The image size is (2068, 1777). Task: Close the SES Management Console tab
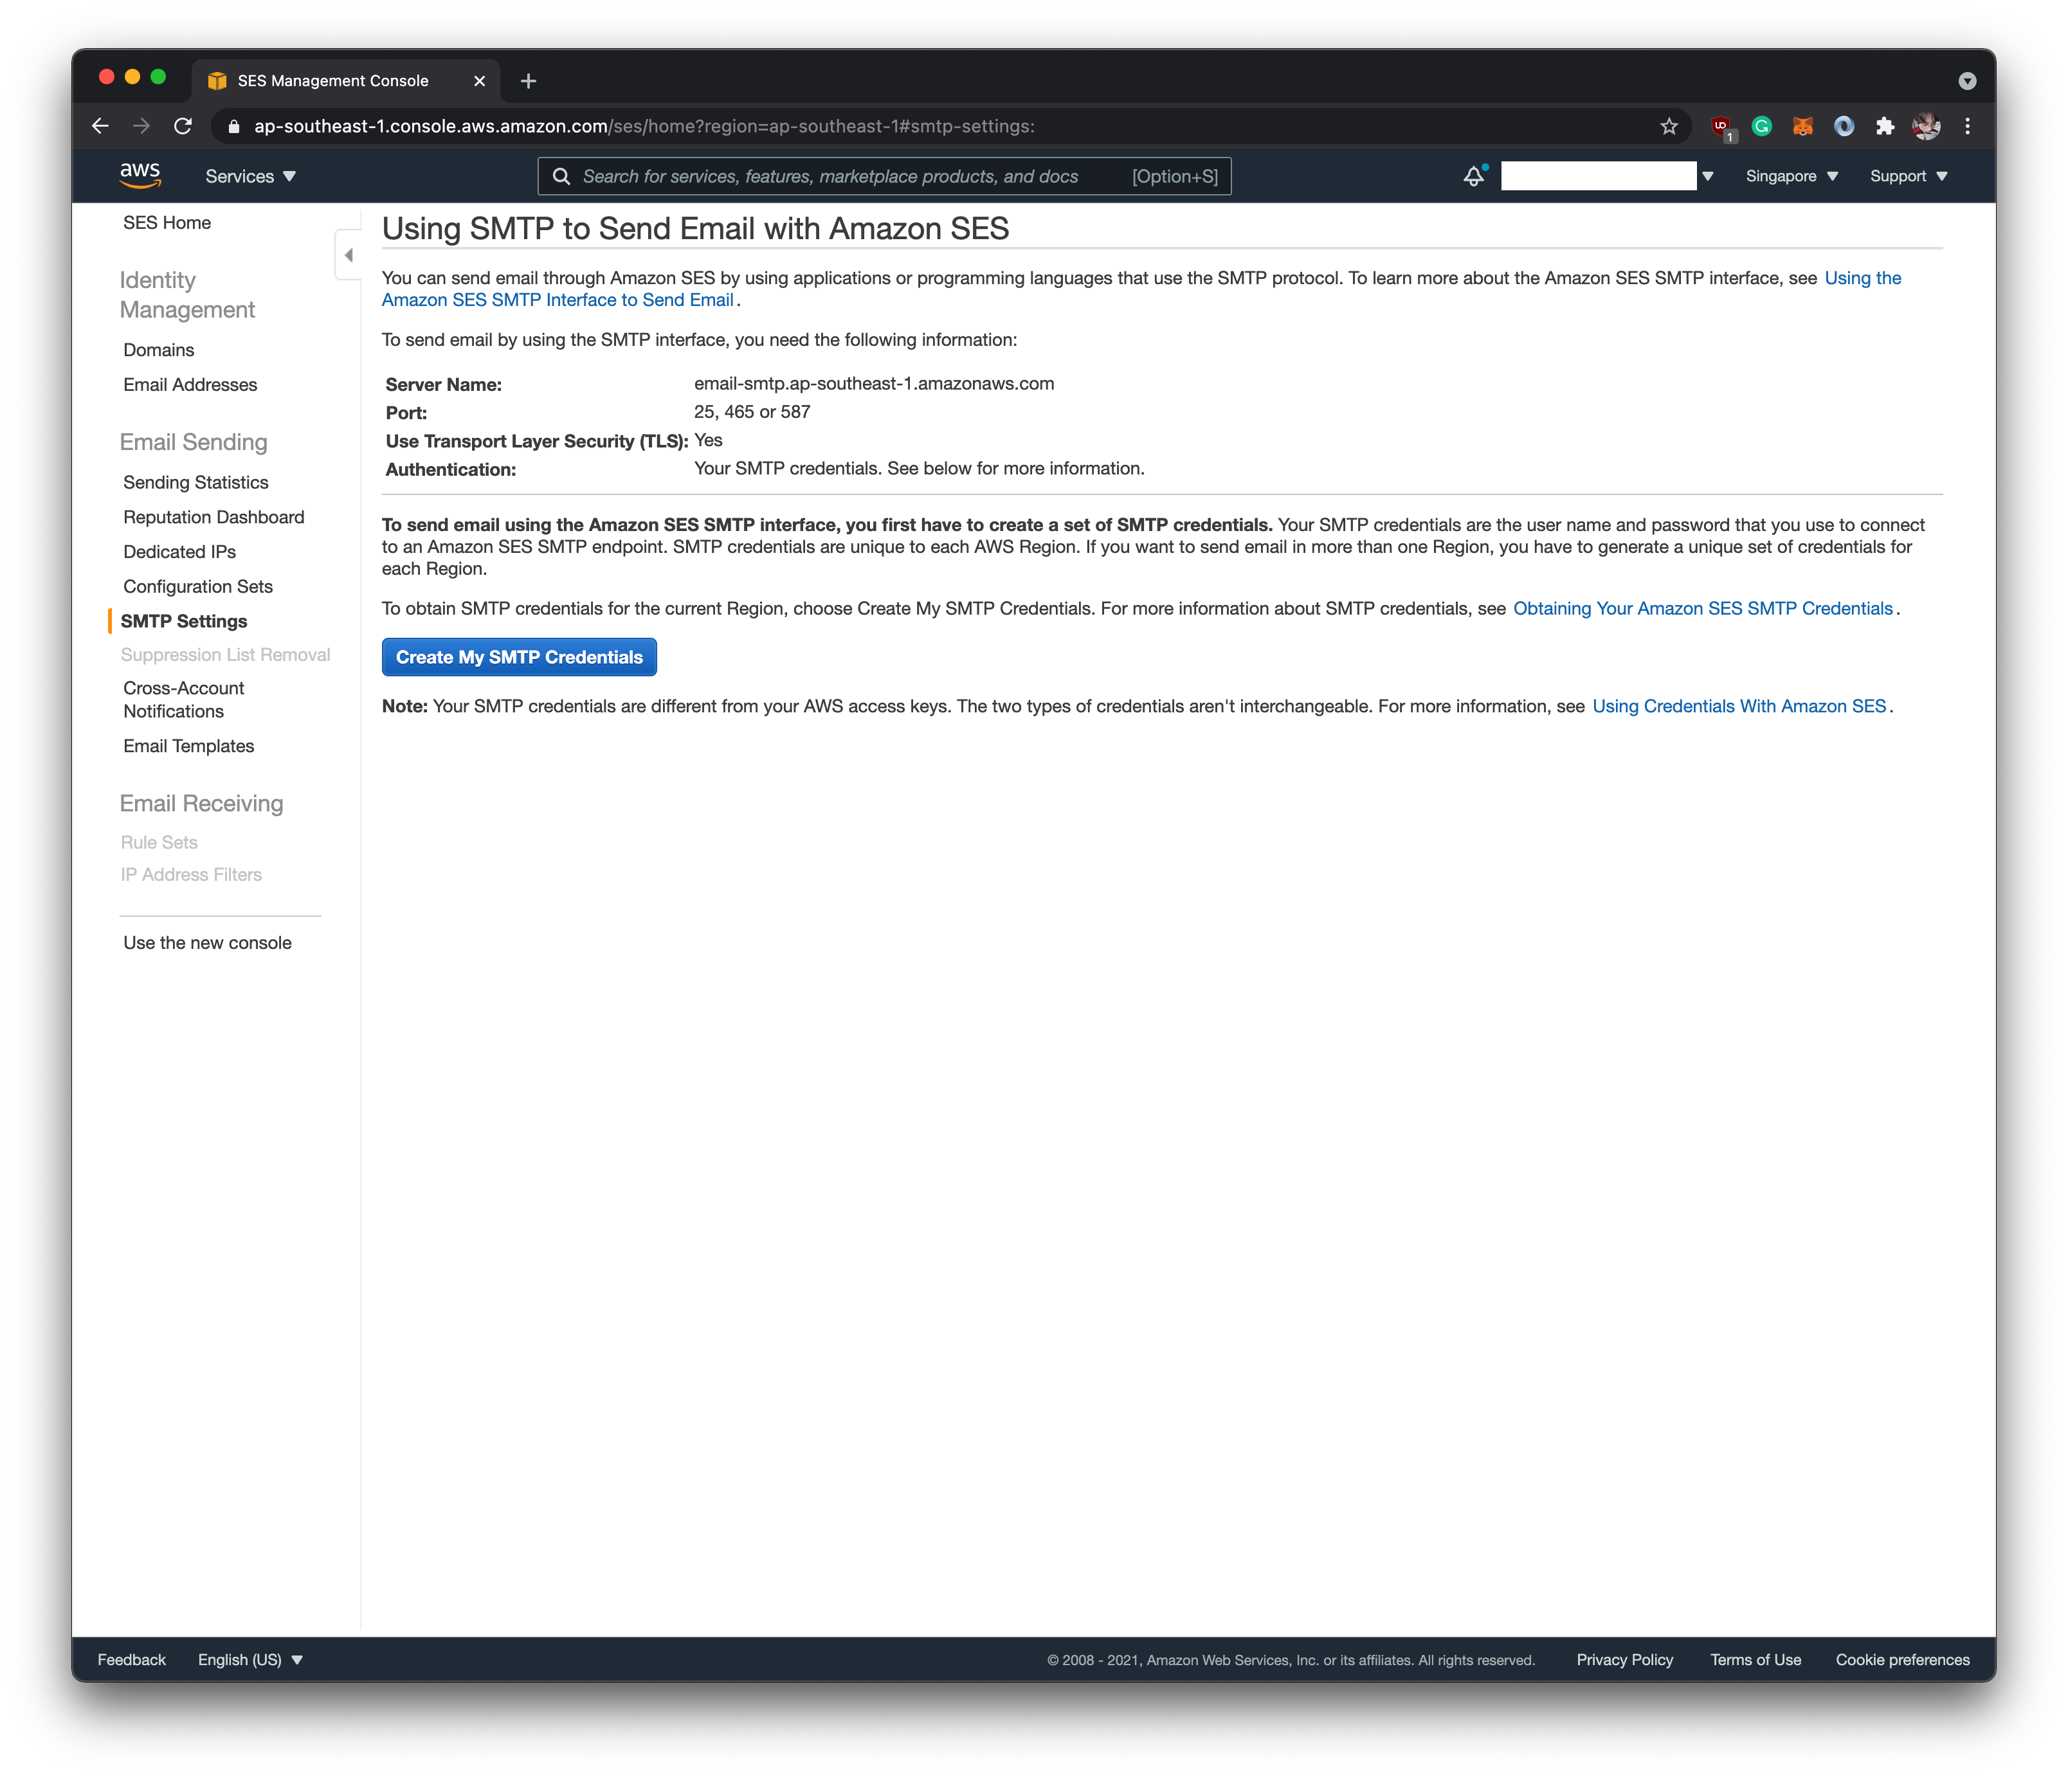pos(479,81)
